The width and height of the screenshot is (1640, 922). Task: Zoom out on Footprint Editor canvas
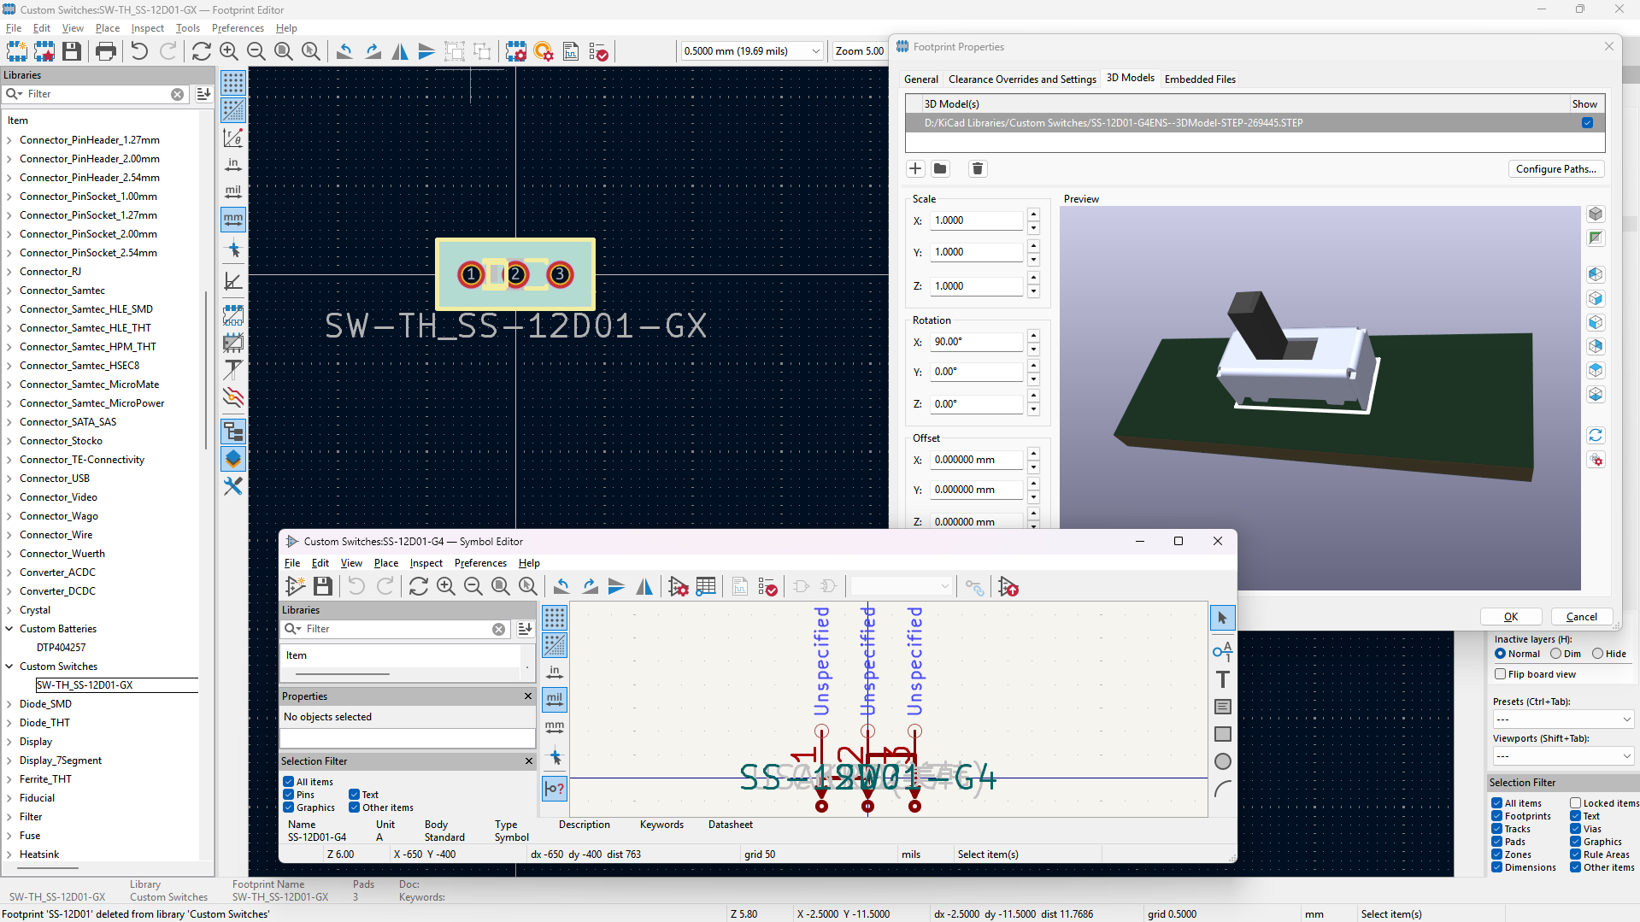click(256, 51)
